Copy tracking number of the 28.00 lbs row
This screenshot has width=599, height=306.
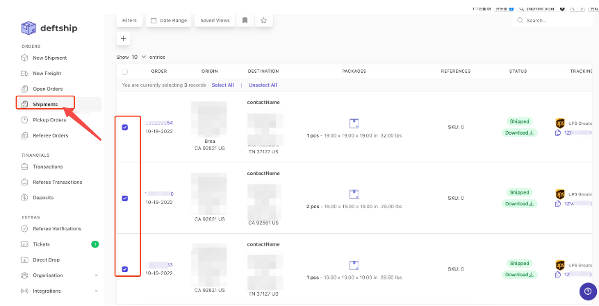click(x=558, y=275)
